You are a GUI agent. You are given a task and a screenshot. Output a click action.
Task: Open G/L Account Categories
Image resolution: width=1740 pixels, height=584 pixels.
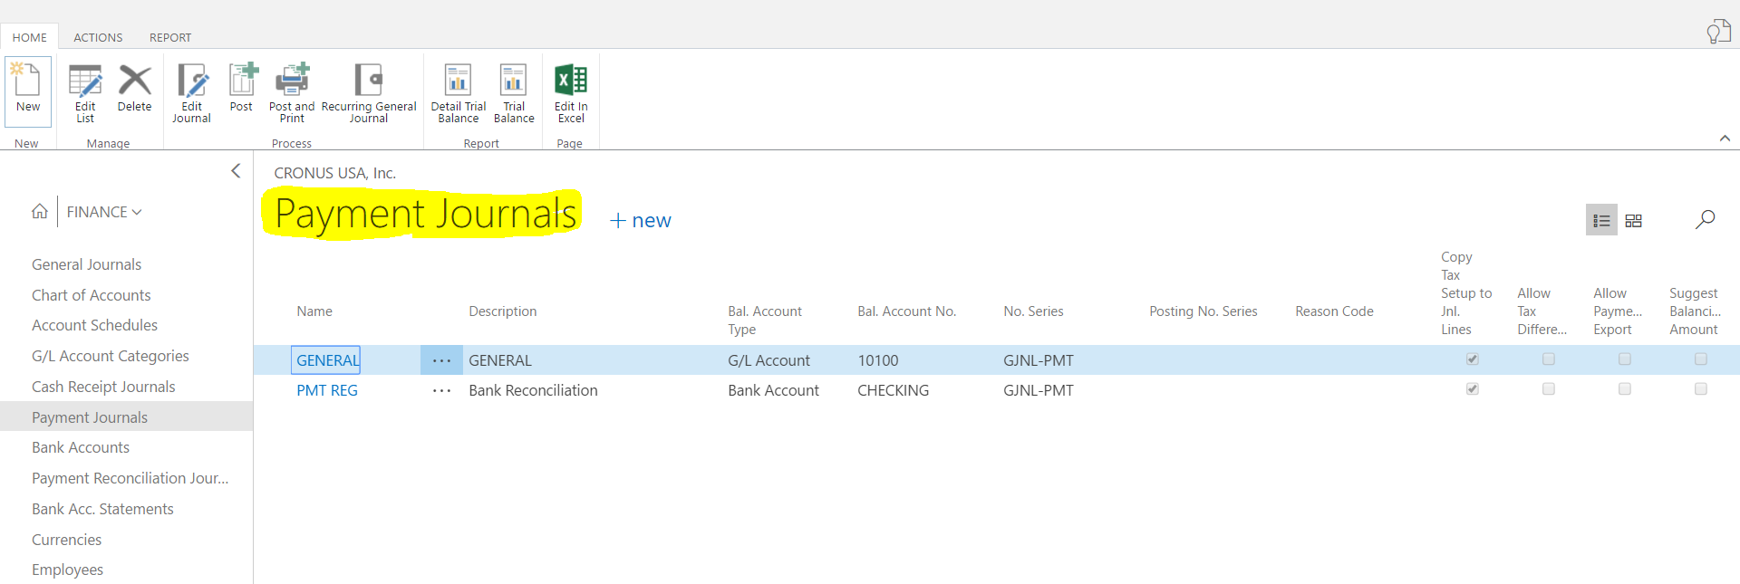[x=111, y=356]
